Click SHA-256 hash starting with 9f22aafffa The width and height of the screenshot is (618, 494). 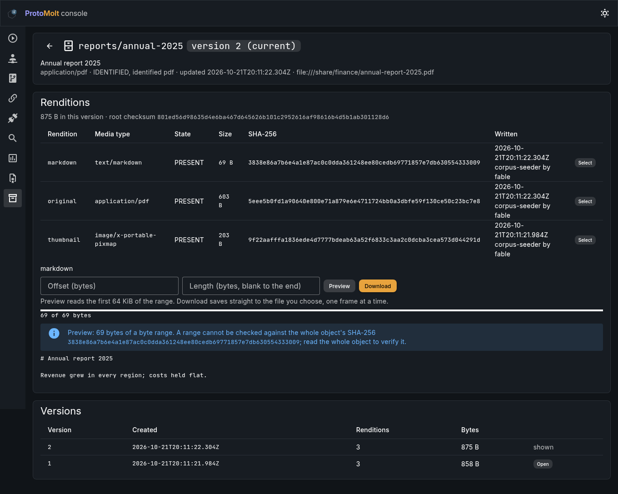[364, 240]
